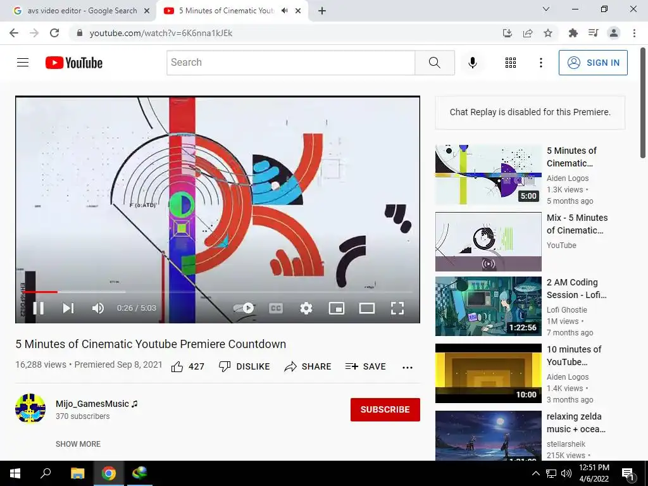Open volume control in system tray
Image resolution: width=648 pixels, height=486 pixels.
(566, 473)
